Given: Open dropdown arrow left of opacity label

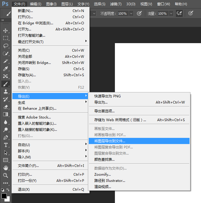Looking at the screenshot, I should 94,13.
